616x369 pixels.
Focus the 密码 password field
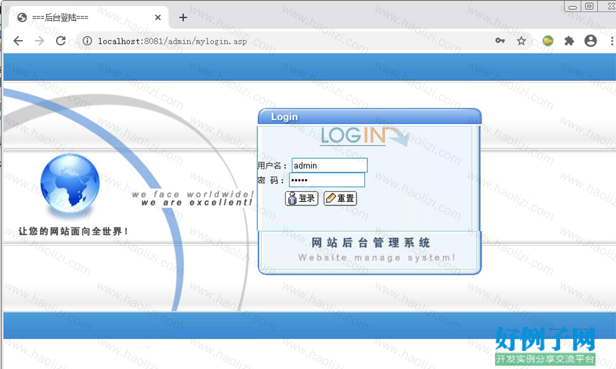pyautogui.click(x=327, y=180)
